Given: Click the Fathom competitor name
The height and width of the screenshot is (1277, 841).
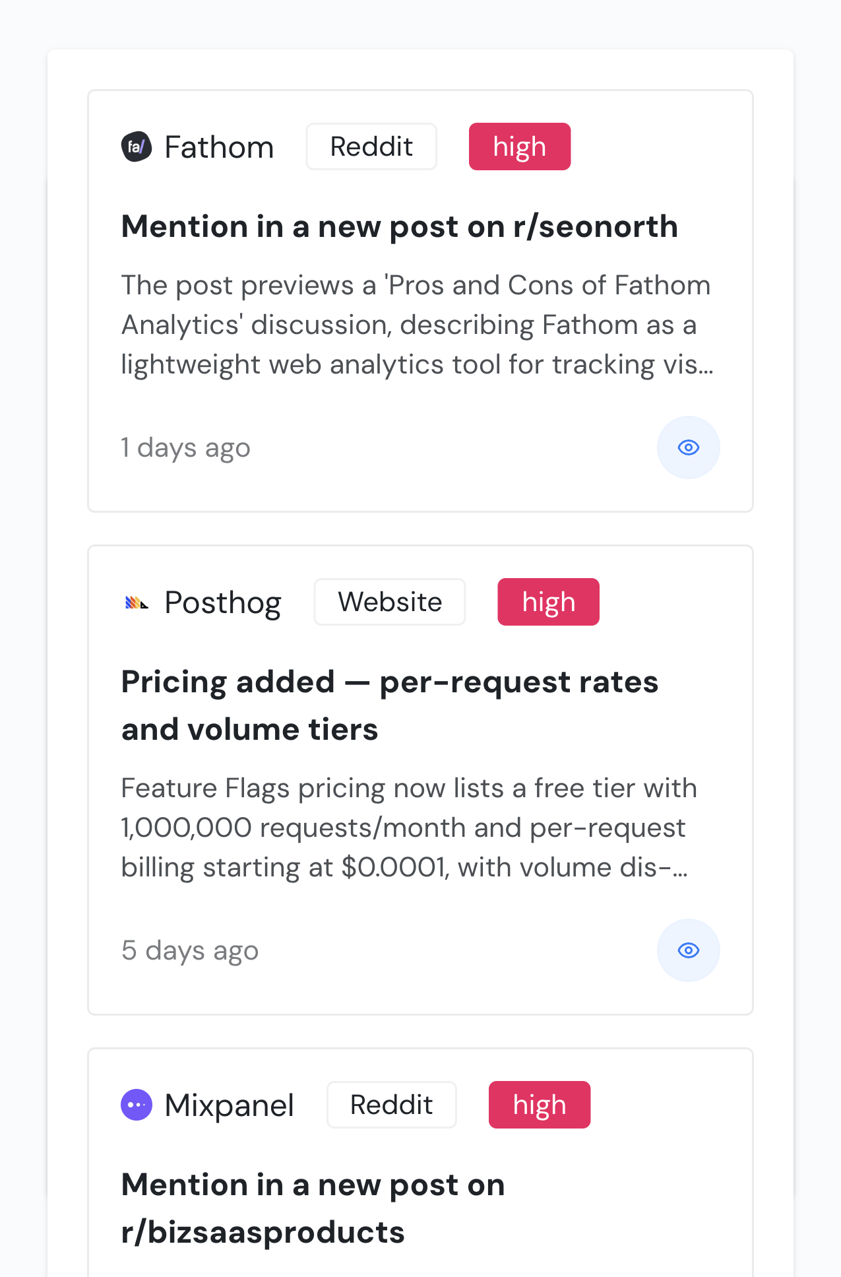Looking at the screenshot, I should click(x=219, y=147).
